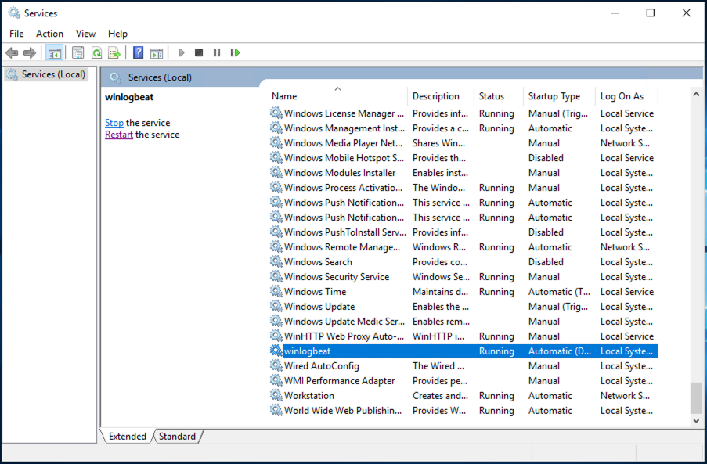Click the Show/Hide Console Tree icon

55,53
